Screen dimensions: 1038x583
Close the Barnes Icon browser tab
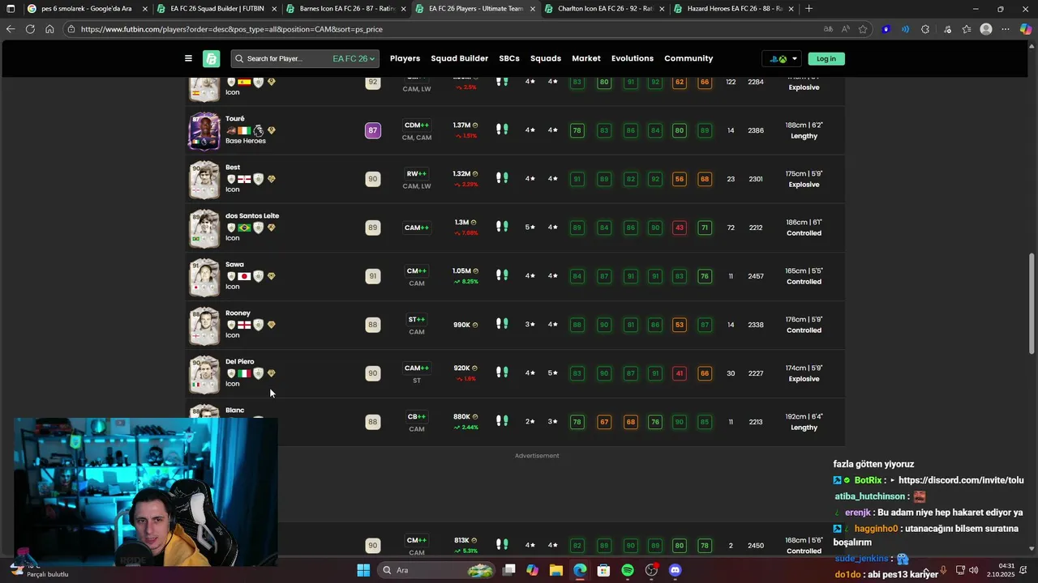pos(403,9)
